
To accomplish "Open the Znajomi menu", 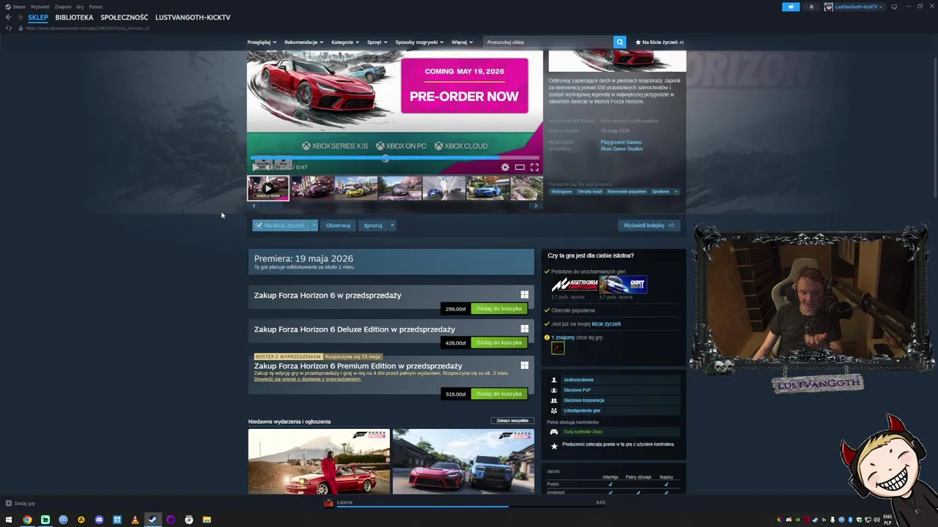I will click(63, 7).
